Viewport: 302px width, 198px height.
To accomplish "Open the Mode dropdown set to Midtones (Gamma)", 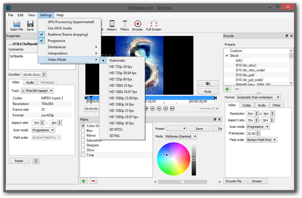I will (x=181, y=136).
